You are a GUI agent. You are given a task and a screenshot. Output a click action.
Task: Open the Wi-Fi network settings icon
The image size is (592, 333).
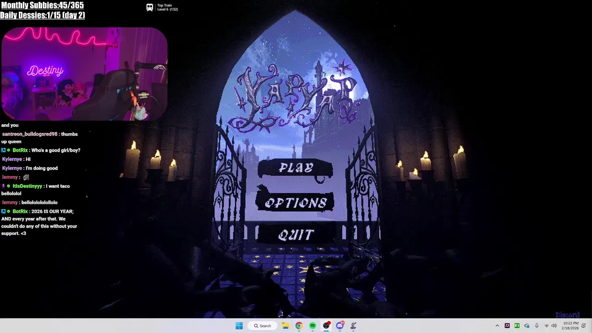[546, 326]
